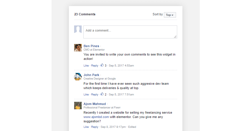Click the comment box resize handle
The width and height of the screenshot is (249, 131).
pyautogui.click(x=175, y=37)
